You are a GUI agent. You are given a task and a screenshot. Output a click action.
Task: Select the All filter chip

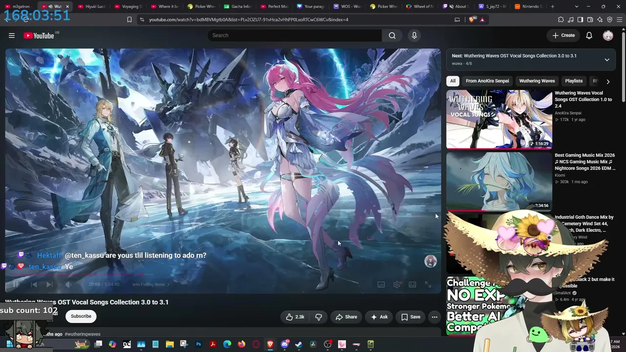453,81
